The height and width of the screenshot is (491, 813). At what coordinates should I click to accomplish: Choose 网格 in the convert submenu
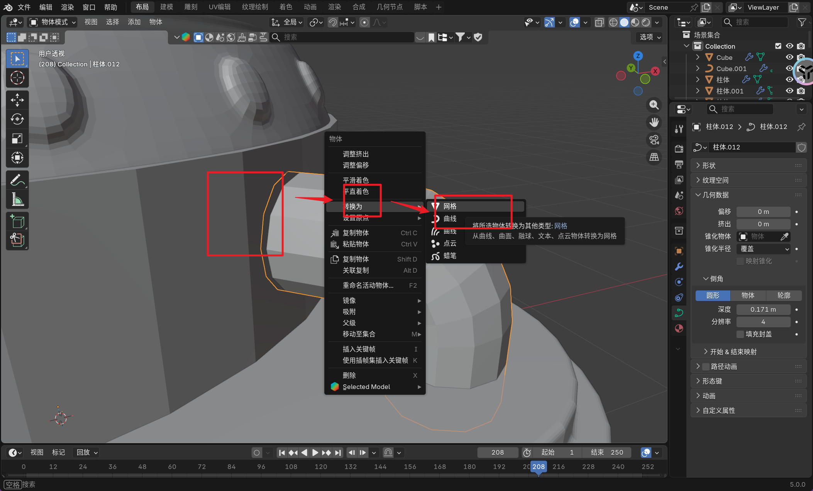450,206
